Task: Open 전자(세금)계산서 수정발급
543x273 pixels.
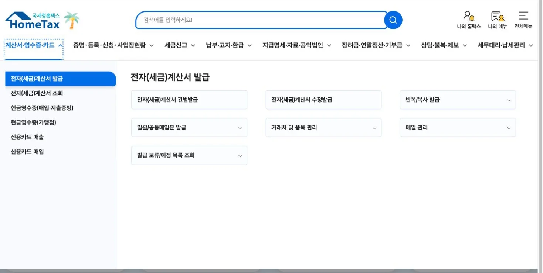Action: (x=323, y=100)
